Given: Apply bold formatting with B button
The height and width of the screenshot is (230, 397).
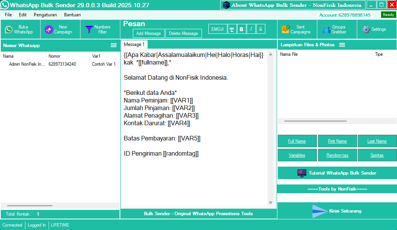Looking at the screenshot, I should click(241, 29).
